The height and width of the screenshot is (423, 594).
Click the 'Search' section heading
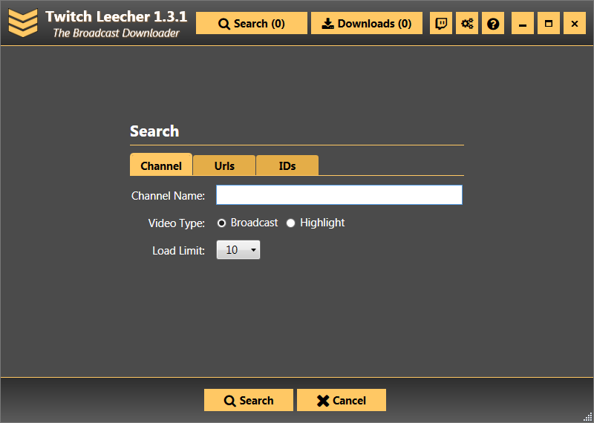(154, 131)
